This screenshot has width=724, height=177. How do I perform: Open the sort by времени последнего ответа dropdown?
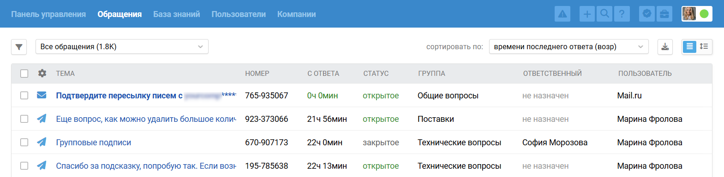pyautogui.click(x=568, y=46)
